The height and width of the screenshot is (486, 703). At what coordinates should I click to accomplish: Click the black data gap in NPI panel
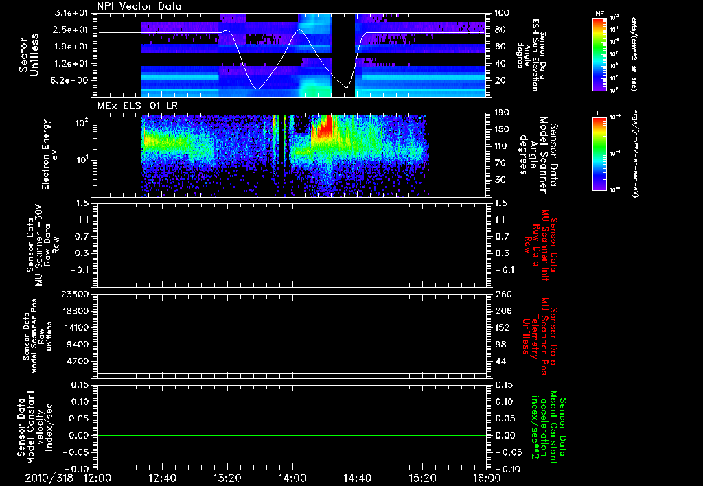coord(343,55)
